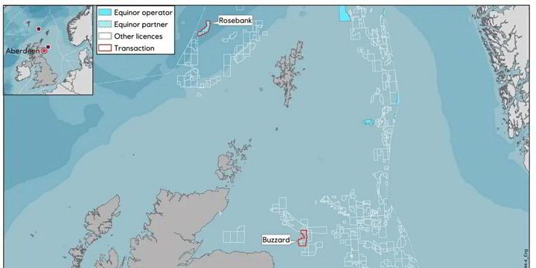536x268 pixels.
Task: Click the Other licences legend swatch
Action: point(105,36)
